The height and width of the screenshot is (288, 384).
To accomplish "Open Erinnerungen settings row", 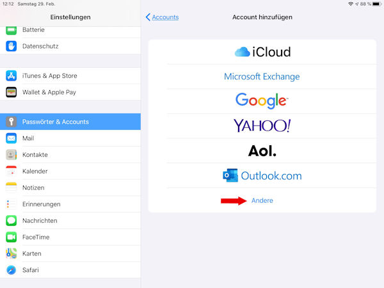I will [x=70, y=204].
